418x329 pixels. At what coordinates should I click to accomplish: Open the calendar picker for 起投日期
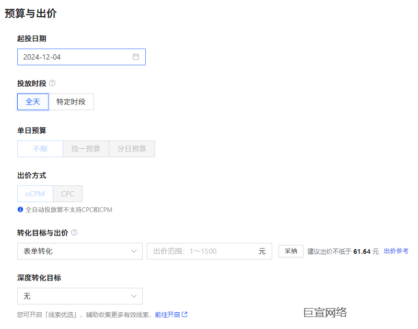tap(137, 56)
